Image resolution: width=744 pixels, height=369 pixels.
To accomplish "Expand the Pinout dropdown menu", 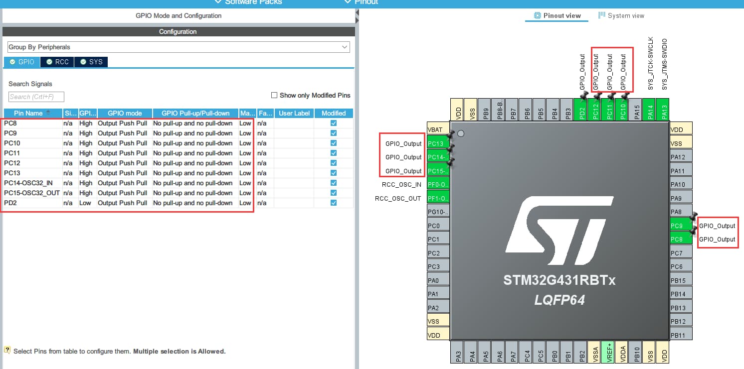I will coord(361,2).
